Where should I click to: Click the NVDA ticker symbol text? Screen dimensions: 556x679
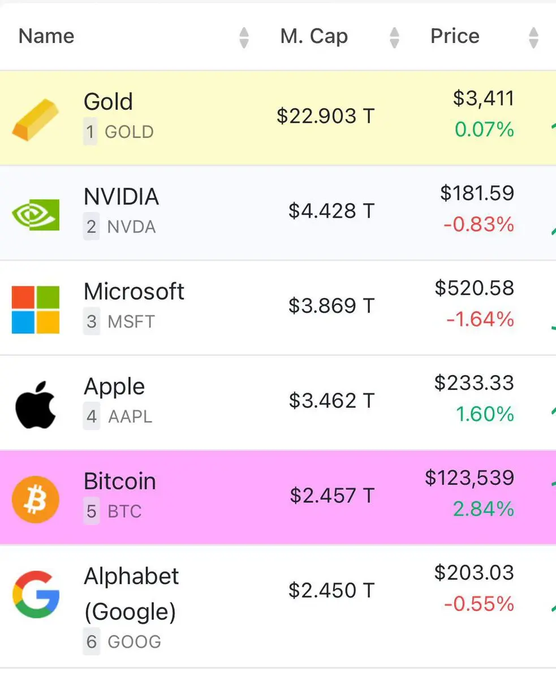pyautogui.click(x=131, y=227)
